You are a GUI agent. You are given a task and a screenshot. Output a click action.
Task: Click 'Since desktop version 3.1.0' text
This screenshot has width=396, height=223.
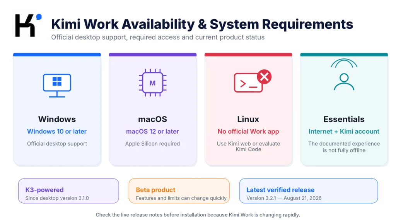tap(57, 198)
